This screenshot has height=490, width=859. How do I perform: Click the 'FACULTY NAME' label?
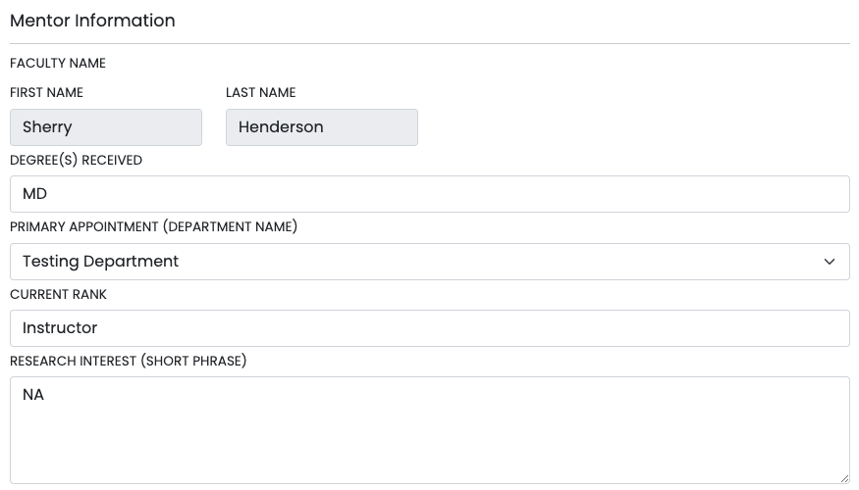58,63
